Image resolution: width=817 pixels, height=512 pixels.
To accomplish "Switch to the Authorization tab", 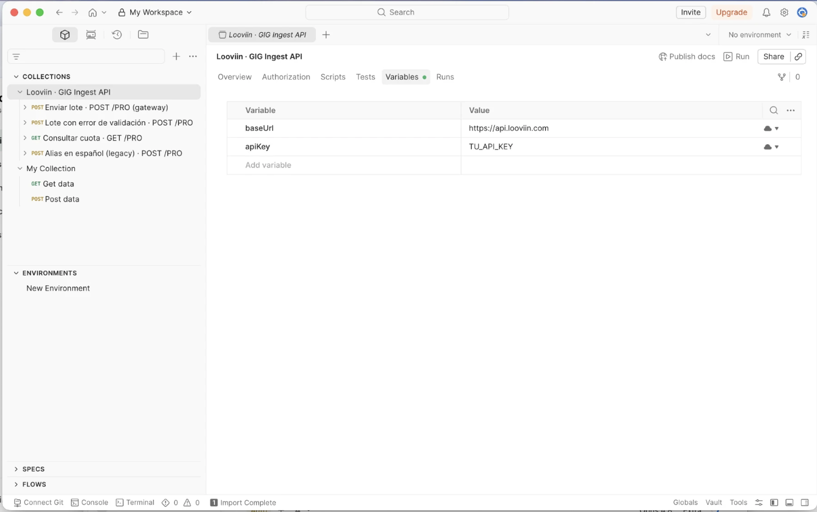I will [x=286, y=77].
